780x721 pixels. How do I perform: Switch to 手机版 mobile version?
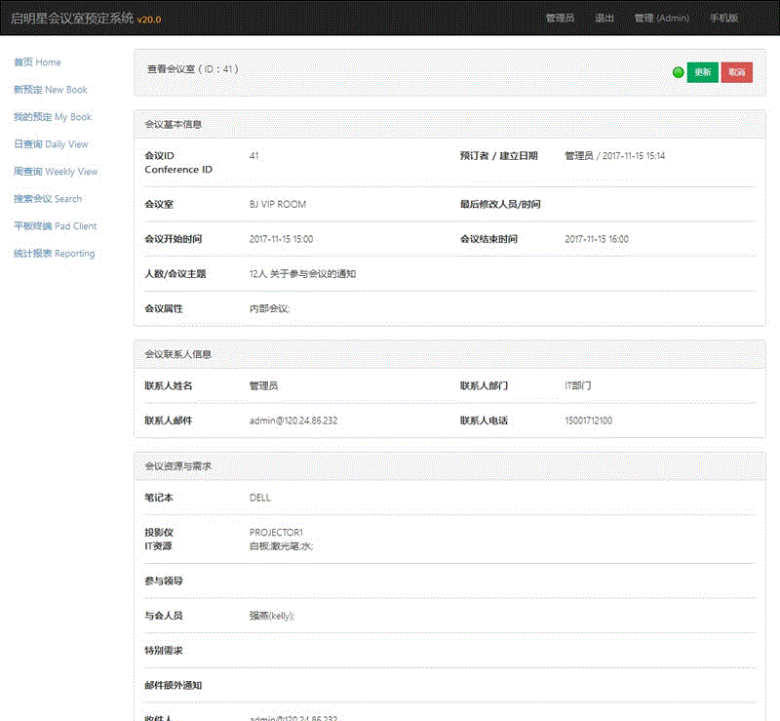click(x=723, y=19)
